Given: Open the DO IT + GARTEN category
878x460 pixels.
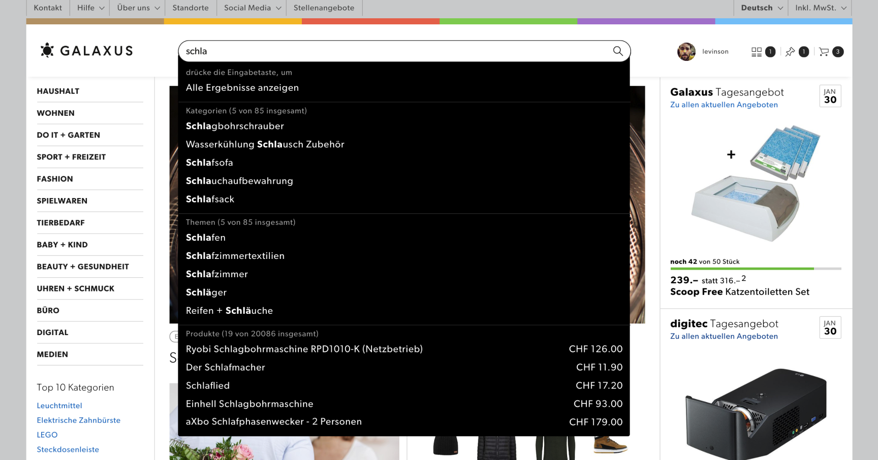Looking at the screenshot, I should point(68,135).
